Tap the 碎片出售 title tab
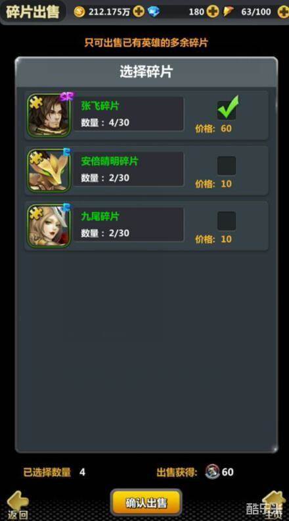The height and width of the screenshot is (521, 289). [x=33, y=12]
